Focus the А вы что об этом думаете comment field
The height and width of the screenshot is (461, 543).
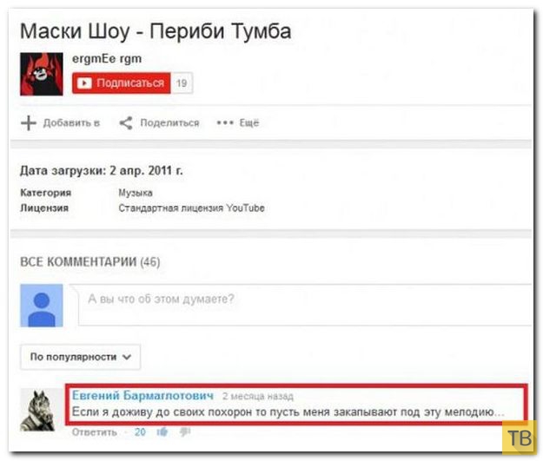coord(305,305)
